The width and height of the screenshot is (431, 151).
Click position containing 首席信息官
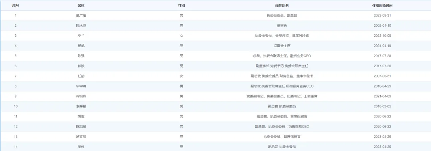[282, 137]
